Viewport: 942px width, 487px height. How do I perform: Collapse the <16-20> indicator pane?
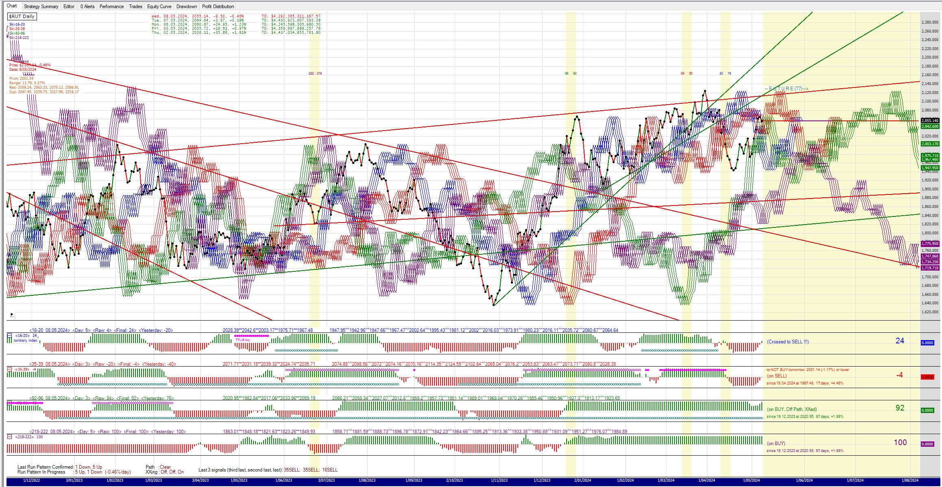tap(9, 336)
